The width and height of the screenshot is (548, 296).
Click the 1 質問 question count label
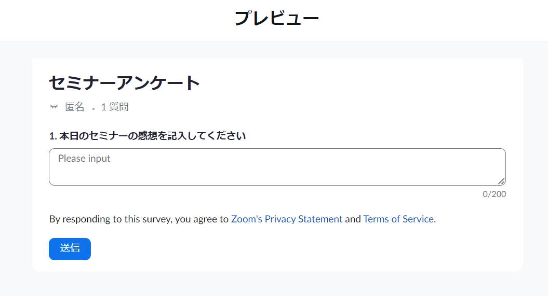(x=115, y=107)
